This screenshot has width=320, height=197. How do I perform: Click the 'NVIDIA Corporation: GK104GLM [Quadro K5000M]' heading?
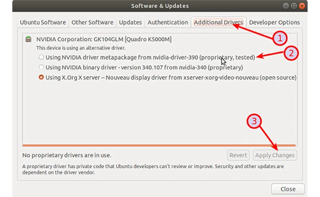point(104,39)
